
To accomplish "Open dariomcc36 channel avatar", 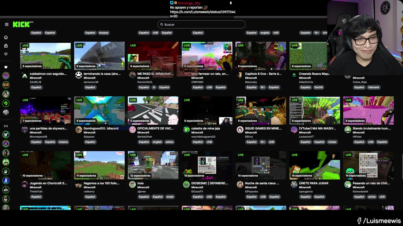I will click(79, 75).
